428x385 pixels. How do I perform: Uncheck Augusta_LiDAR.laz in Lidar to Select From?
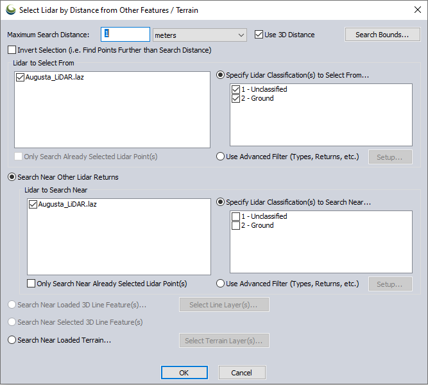pyautogui.click(x=20, y=78)
